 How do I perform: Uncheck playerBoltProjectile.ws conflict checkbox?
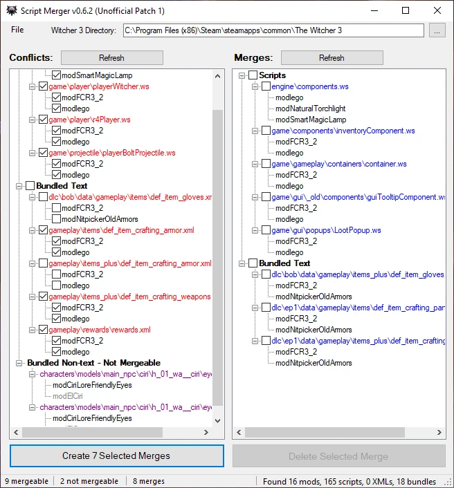(x=43, y=153)
